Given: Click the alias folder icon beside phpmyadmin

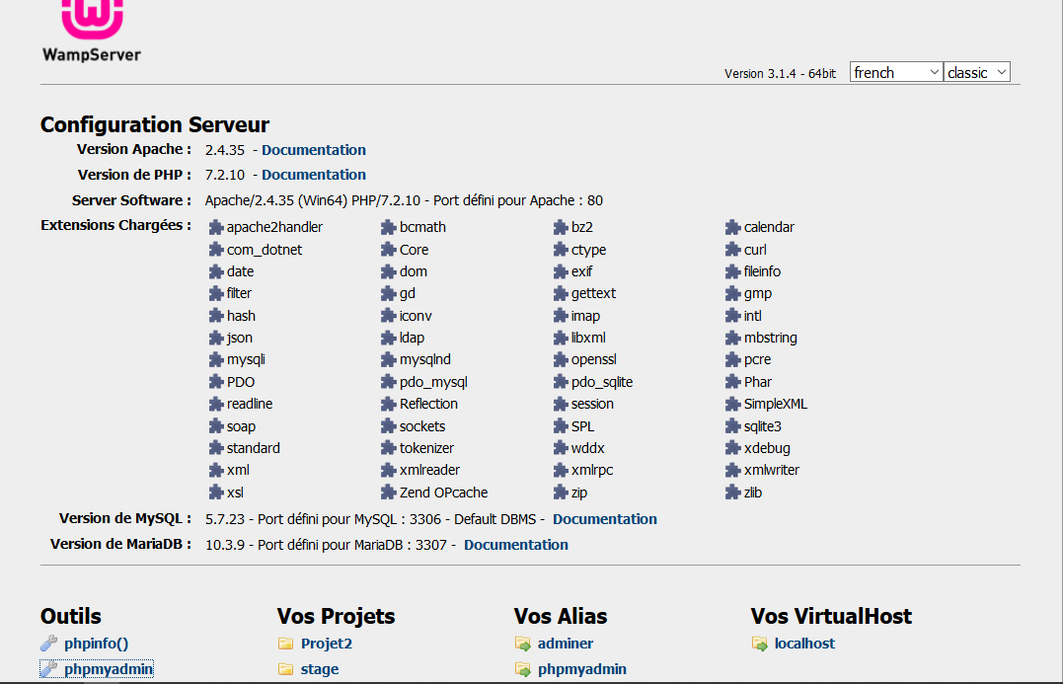Looking at the screenshot, I should point(523,669).
